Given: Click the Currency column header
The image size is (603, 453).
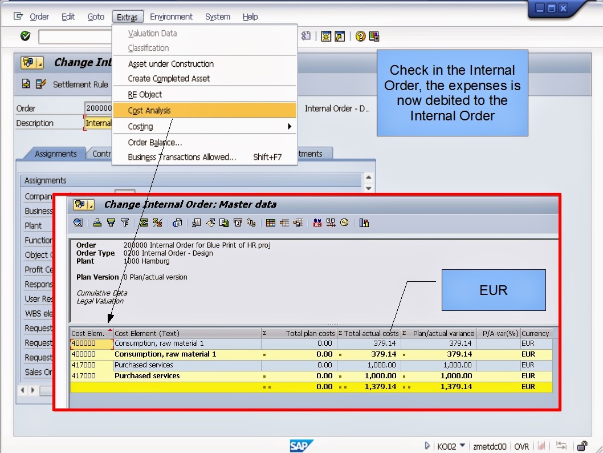Looking at the screenshot, I should 536,333.
